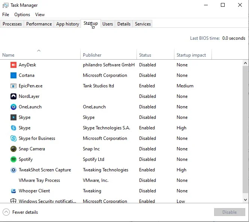Click the NordLayer icon
The width and height of the screenshot is (249, 222).
(x=13, y=96)
